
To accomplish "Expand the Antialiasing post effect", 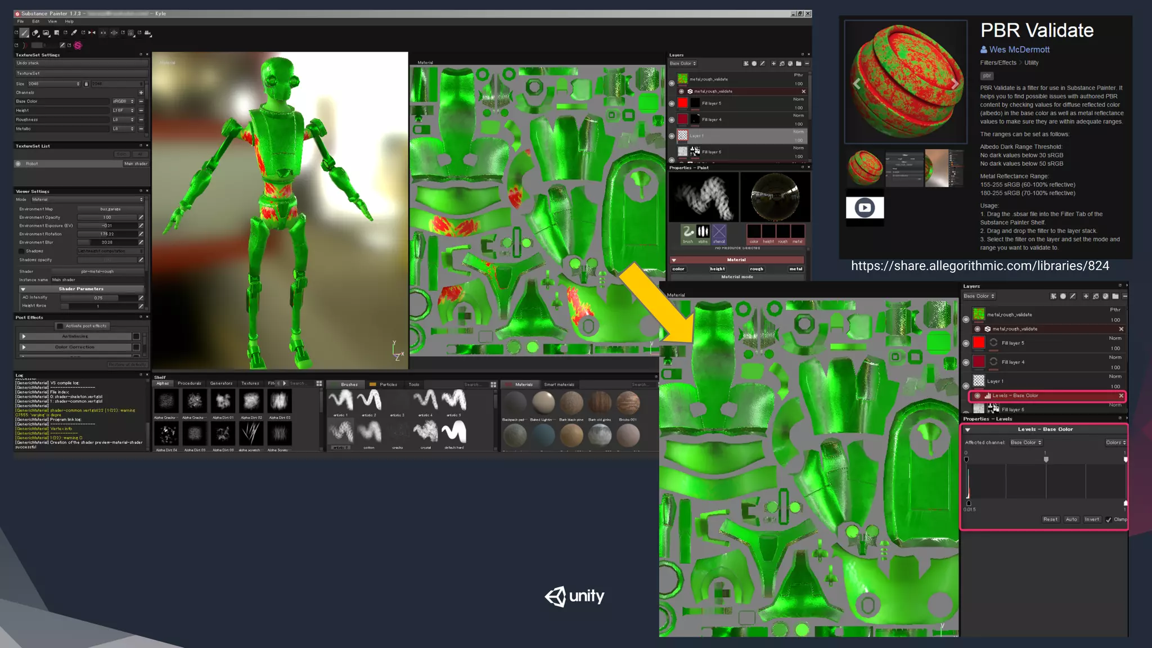I will pos(24,336).
